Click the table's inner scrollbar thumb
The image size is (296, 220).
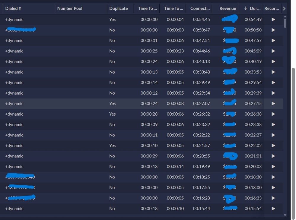click(285, 23)
